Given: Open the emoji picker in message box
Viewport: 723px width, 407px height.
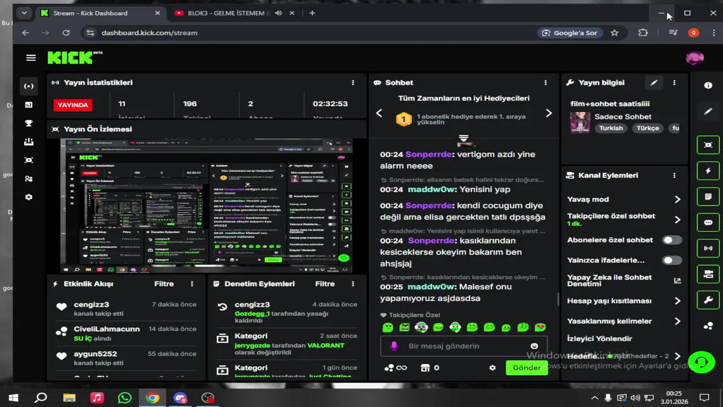Looking at the screenshot, I should pos(534,346).
